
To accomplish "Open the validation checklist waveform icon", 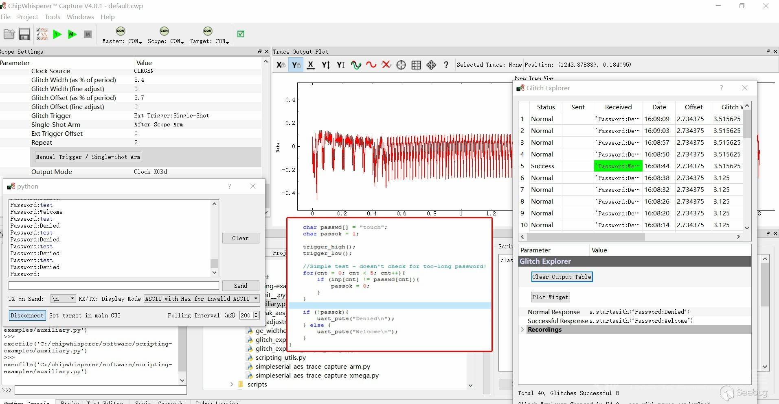I will (x=42, y=34).
